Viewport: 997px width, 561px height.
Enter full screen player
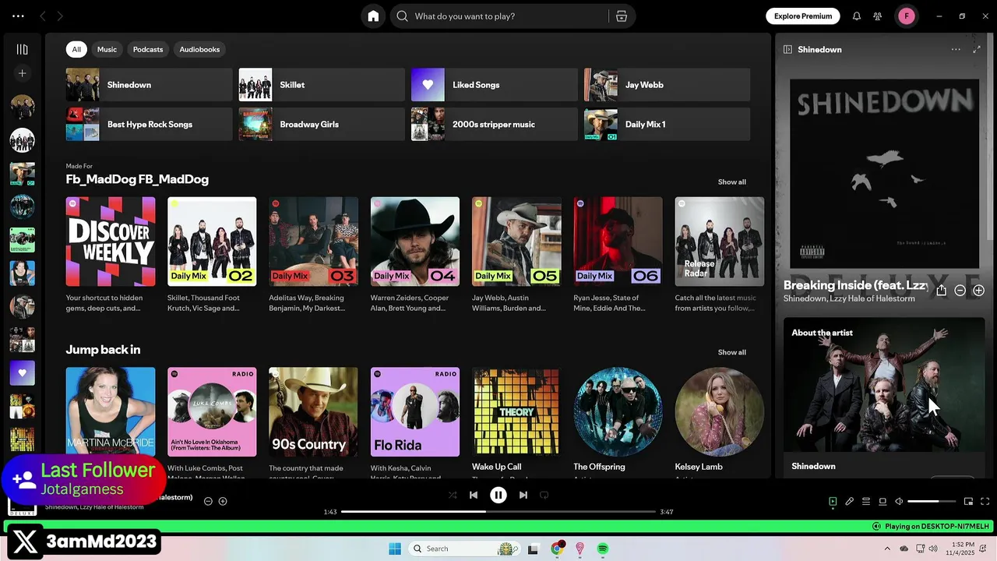[985, 502]
